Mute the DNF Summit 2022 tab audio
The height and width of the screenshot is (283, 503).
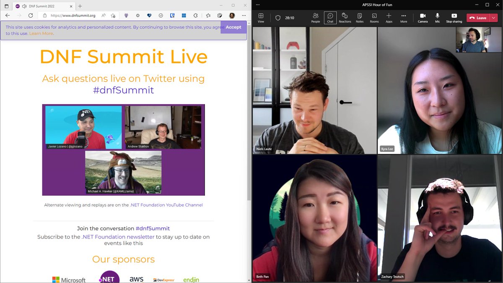click(24, 6)
